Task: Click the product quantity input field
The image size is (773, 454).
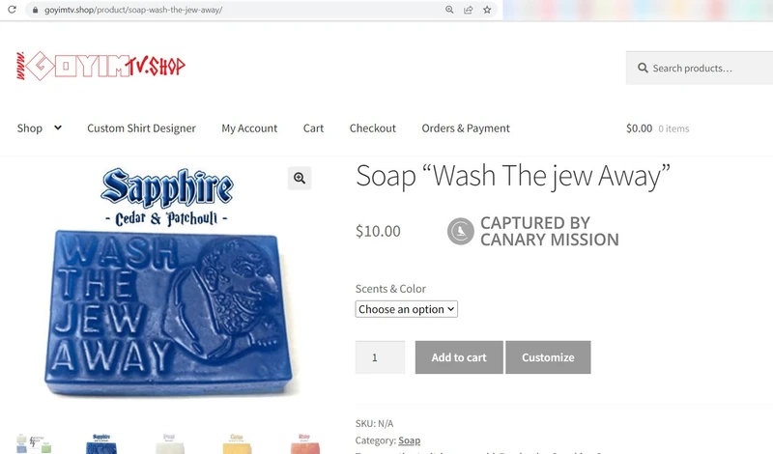Action: click(x=380, y=357)
